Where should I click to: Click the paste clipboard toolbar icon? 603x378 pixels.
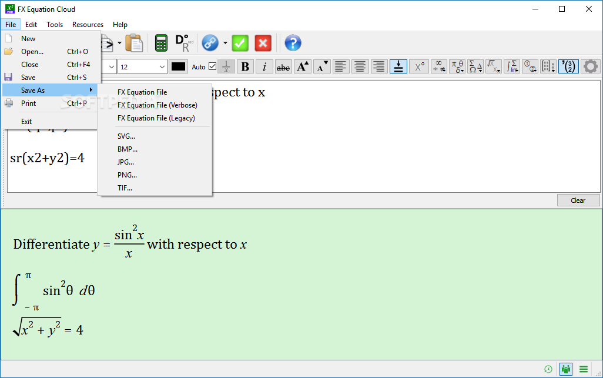click(134, 43)
